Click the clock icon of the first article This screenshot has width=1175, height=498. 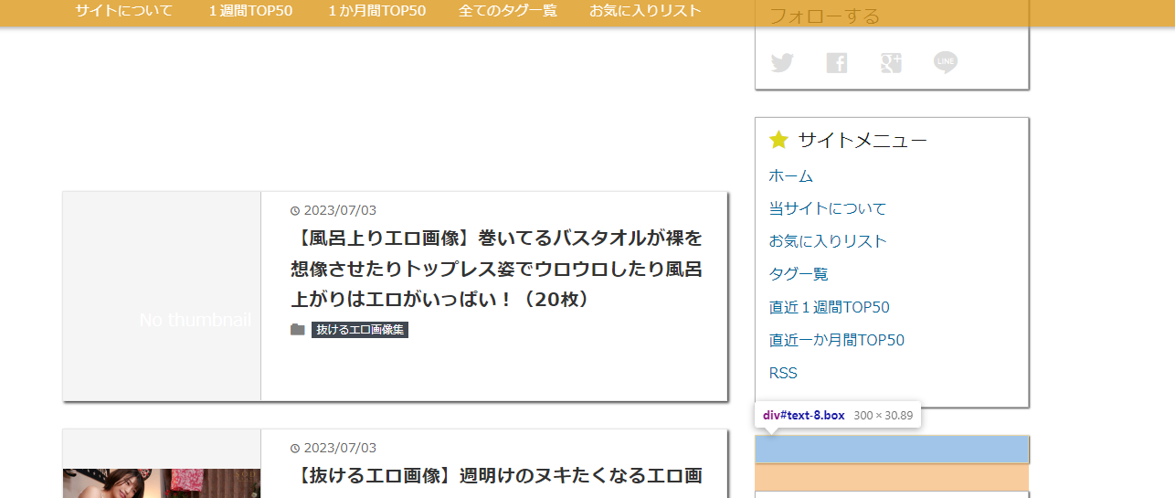pyautogui.click(x=295, y=211)
